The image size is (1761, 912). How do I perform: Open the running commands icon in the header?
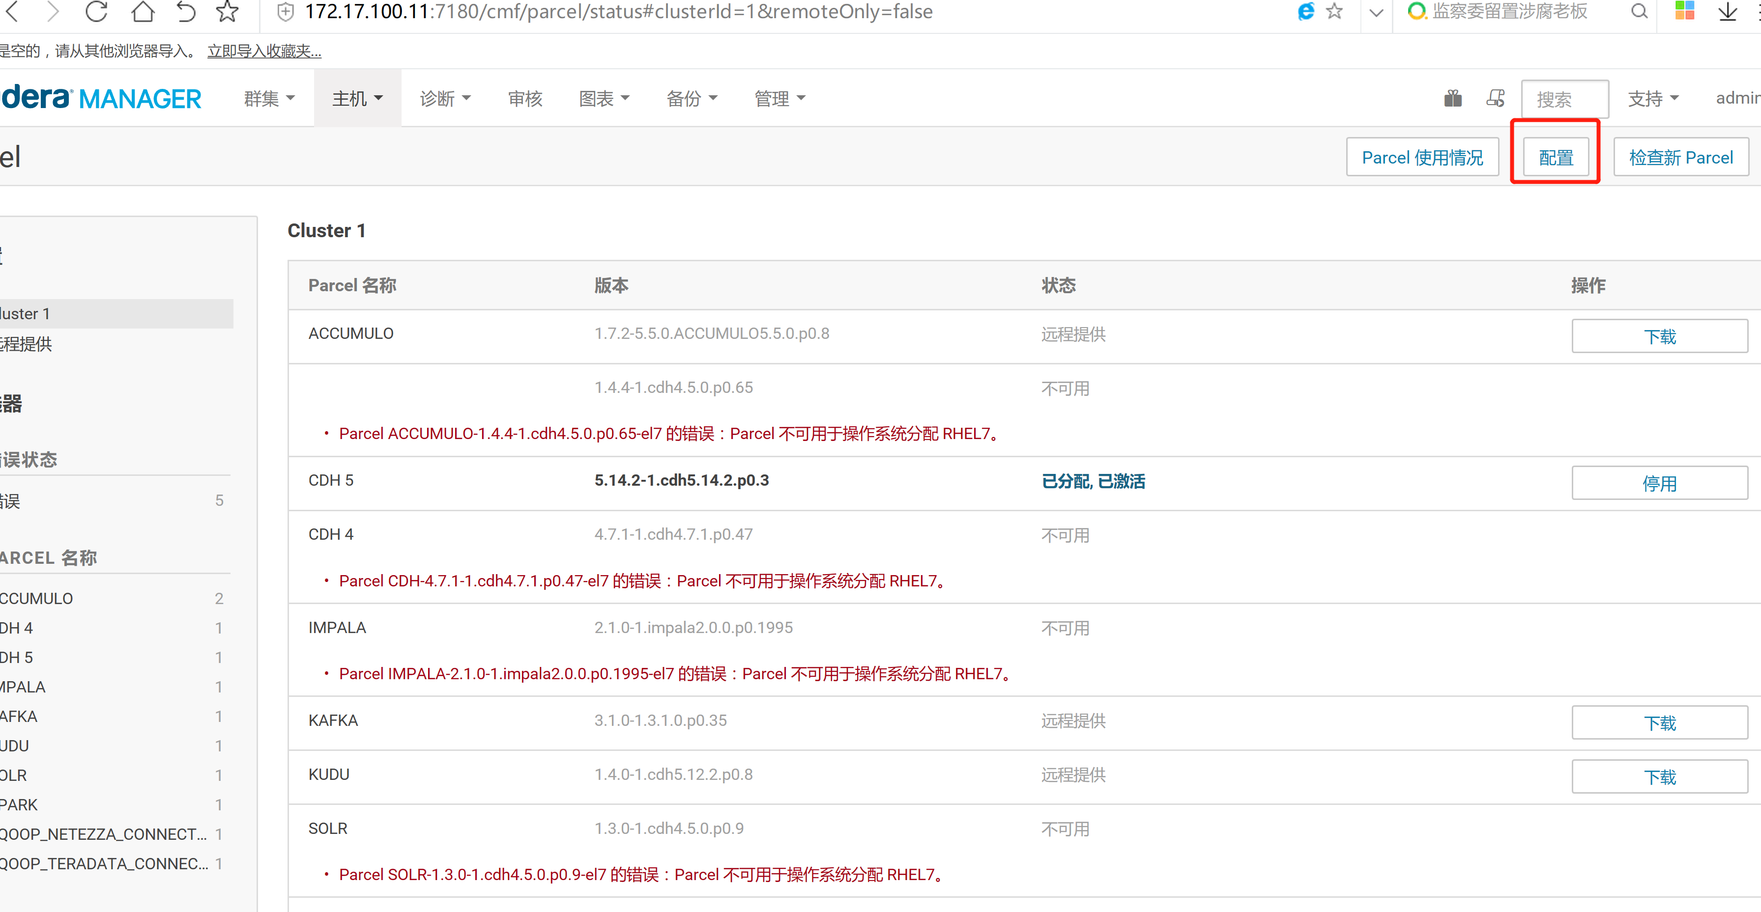(1495, 98)
